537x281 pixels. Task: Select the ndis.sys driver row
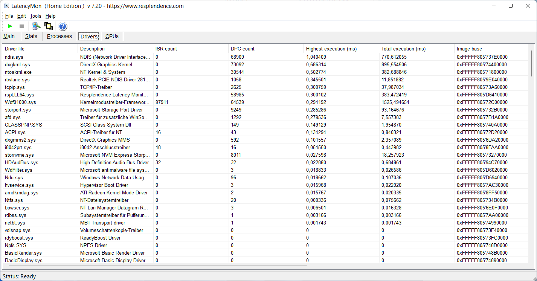[x=265, y=57]
